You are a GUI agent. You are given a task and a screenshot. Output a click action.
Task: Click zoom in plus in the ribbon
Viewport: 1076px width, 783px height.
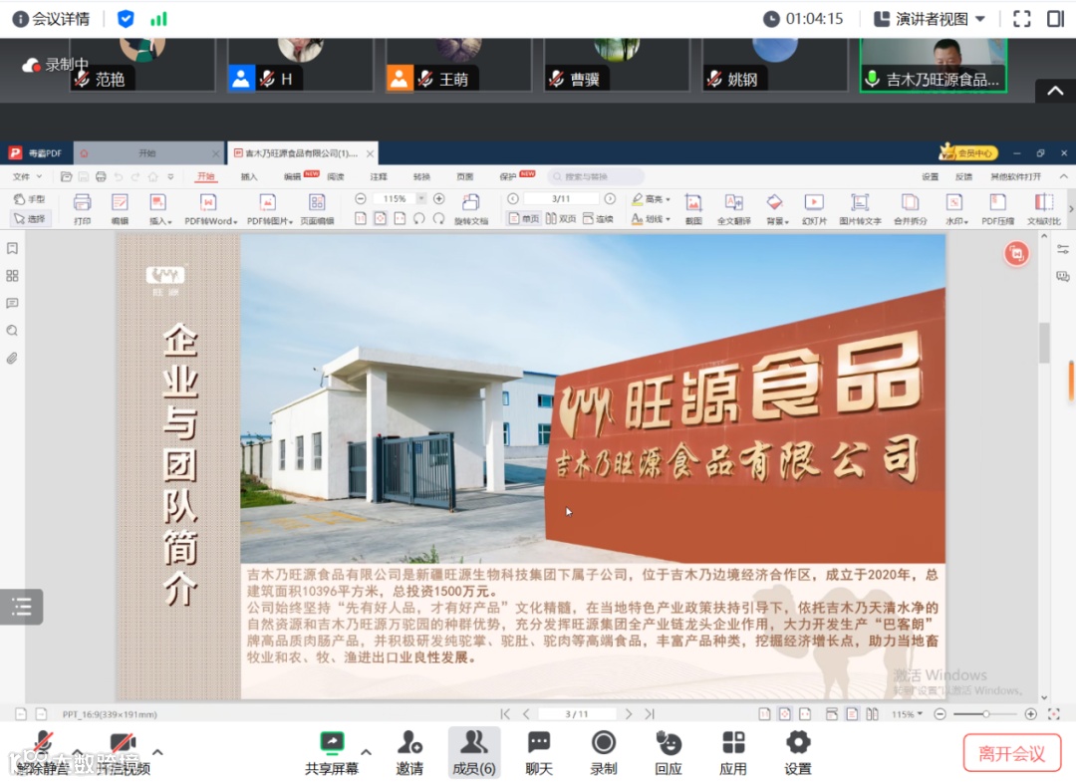tap(439, 198)
